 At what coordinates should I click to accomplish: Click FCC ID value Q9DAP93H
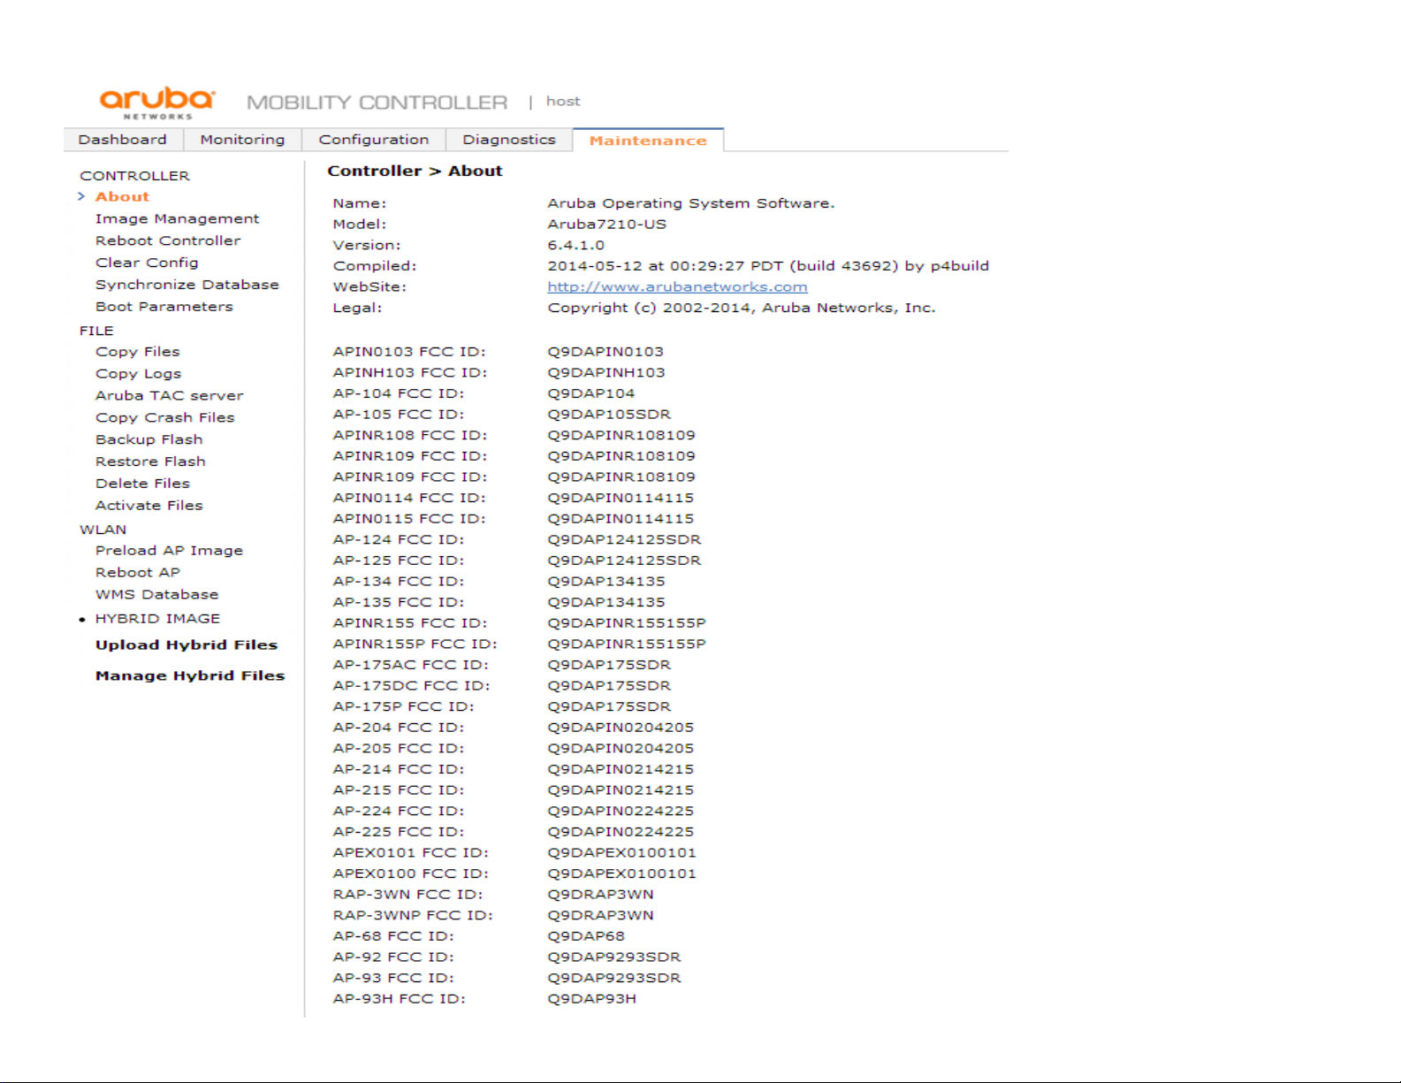[x=591, y=999]
